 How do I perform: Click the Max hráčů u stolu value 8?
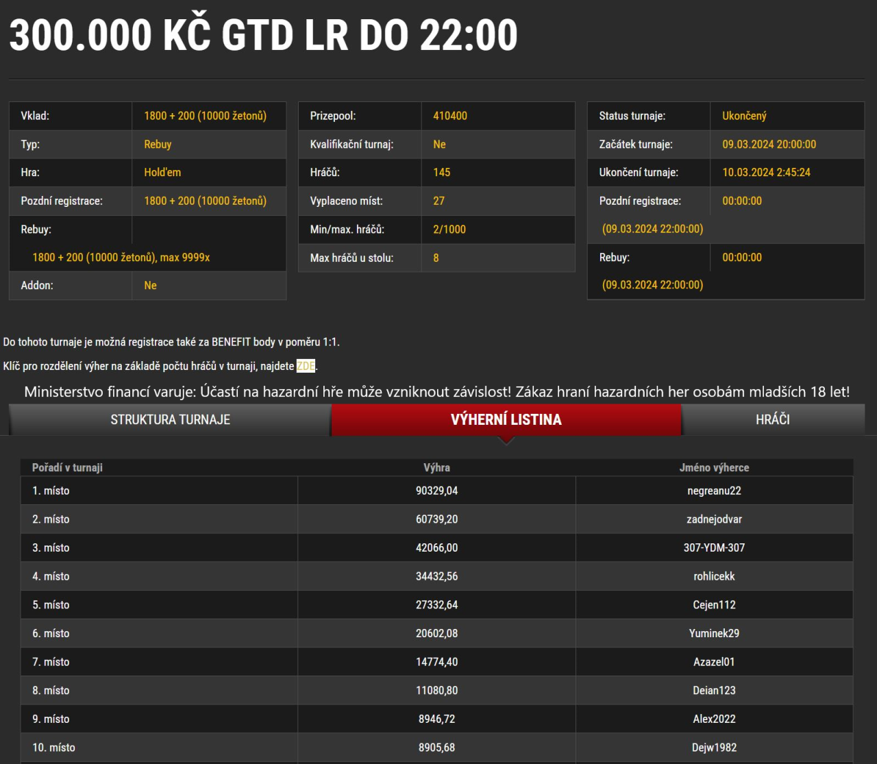pyautogui.click(x=436, y=258)
